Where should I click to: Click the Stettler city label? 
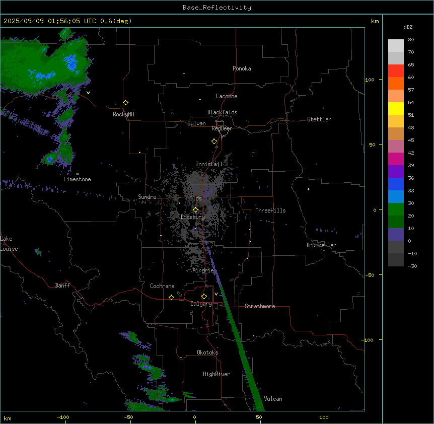click(x=319, y=119)
